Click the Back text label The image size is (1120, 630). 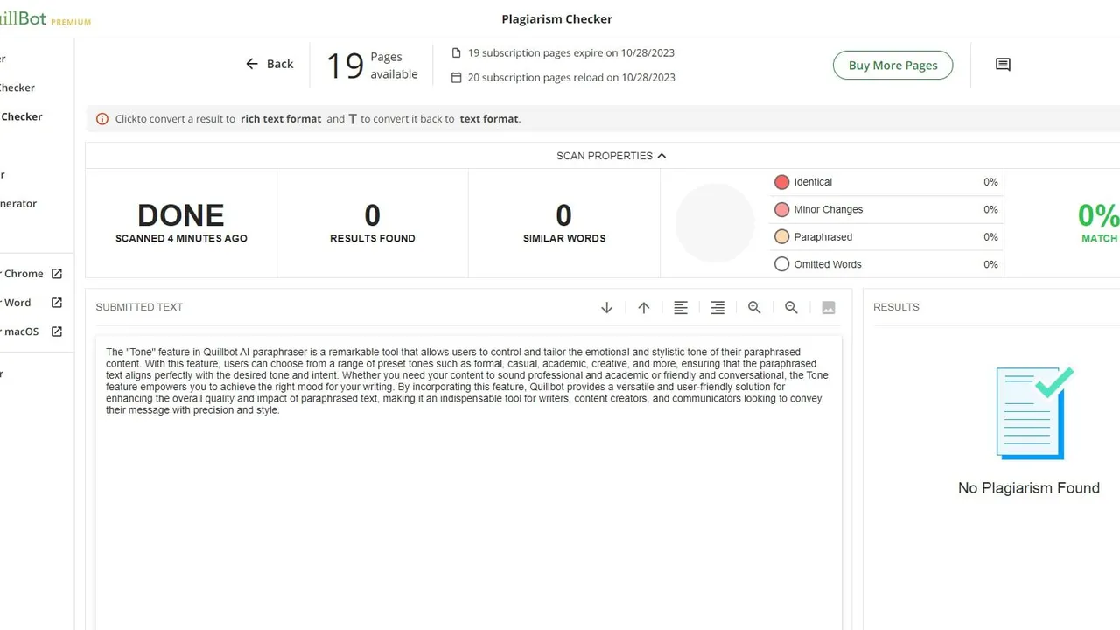(280, 64)
